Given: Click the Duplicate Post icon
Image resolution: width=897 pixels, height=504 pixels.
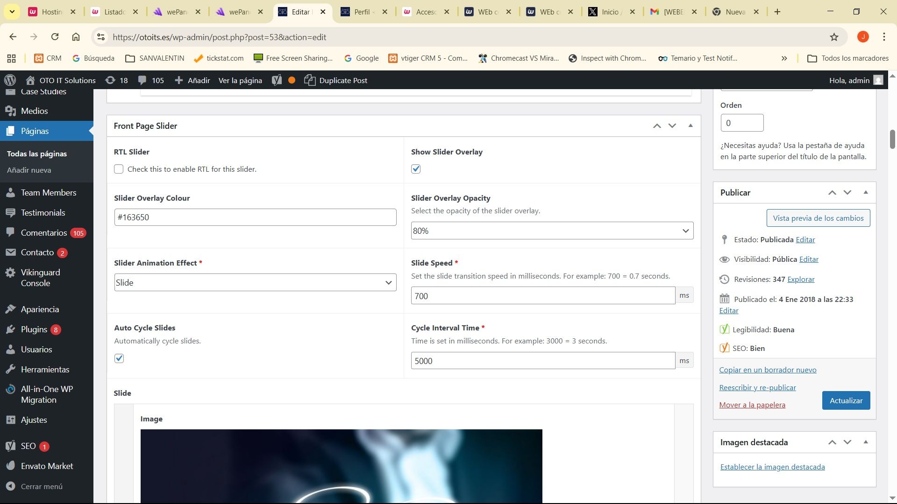Looking at the screenshot, I should tap(310, 80).
